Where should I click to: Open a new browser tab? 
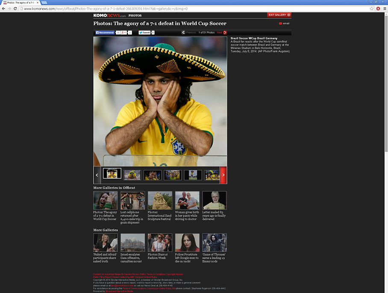coord(44,3)
